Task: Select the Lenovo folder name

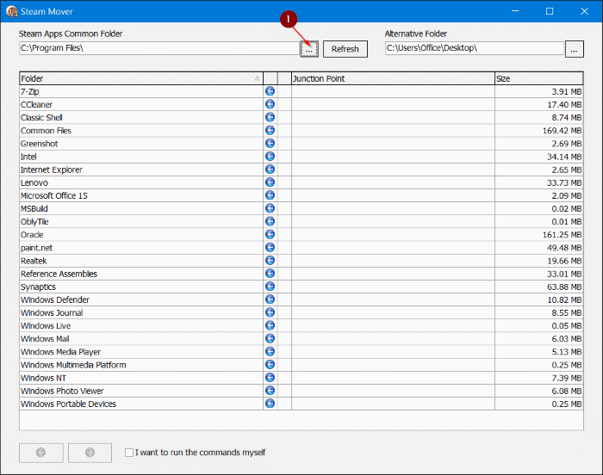Action: [34, 183]
